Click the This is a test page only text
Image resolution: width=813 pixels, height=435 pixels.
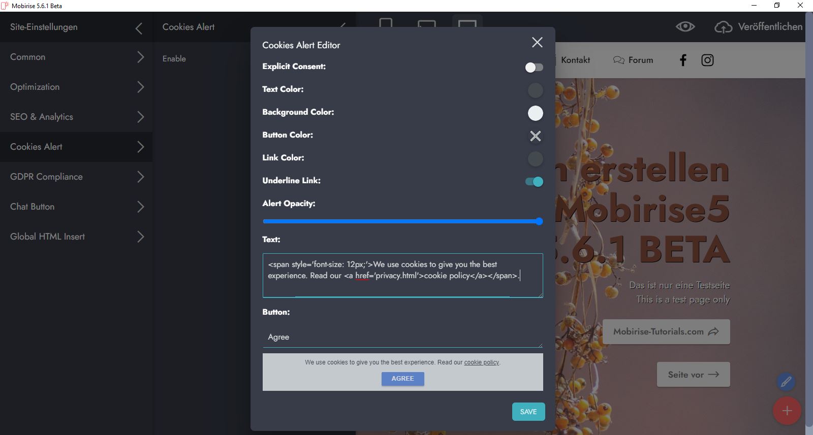coord(683,299)
